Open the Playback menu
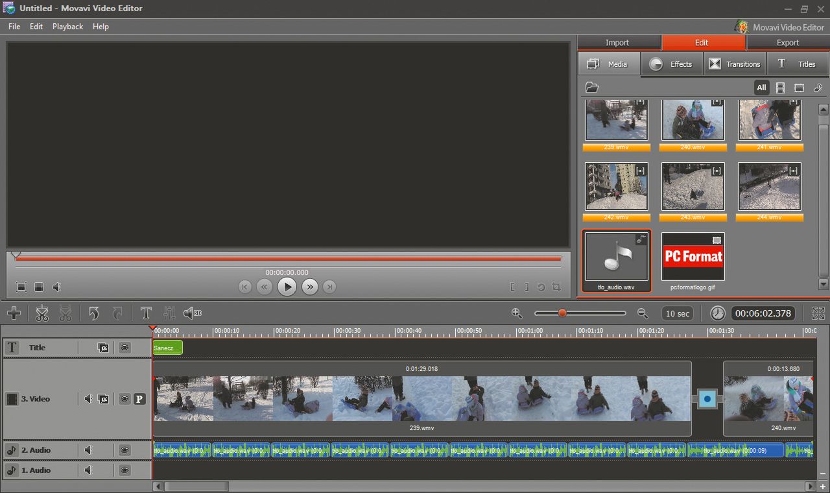The height and width of the screenshot is (493, 830). [x=68, y=27]
